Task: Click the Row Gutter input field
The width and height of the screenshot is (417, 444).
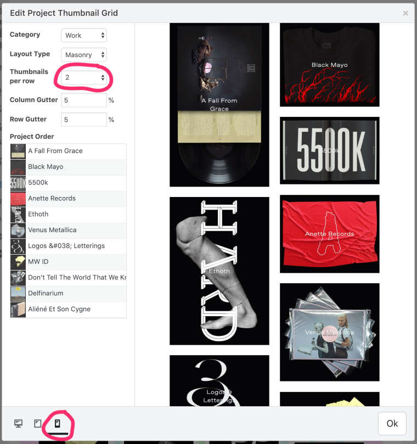Action: click(x=84, y=119)
